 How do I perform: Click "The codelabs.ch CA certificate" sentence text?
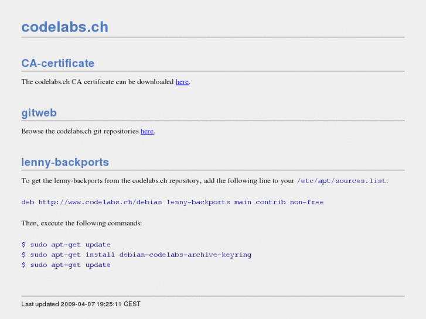tap(97, 82)
